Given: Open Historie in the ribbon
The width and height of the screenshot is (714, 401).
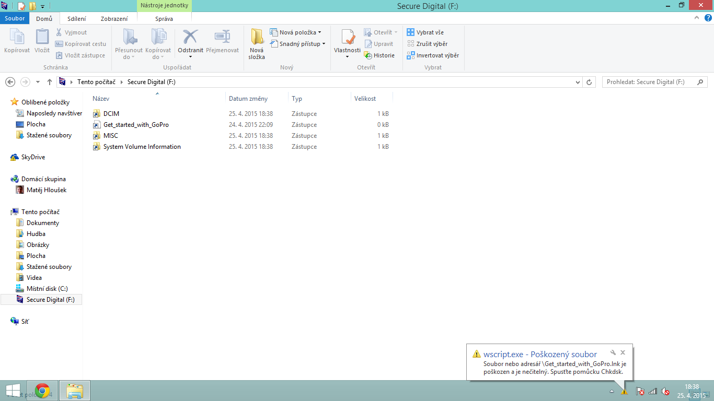Looking at the screenshot, I should click(x=379, y=55).
